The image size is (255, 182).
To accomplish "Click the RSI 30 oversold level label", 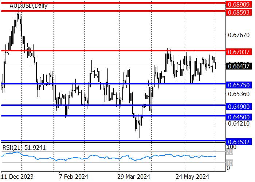I will tap(230, 163).
